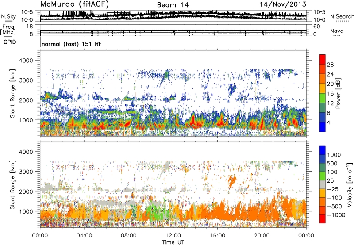Click the Freq. [MHz] axis label
354x245 pixels.
coord(8,30)
